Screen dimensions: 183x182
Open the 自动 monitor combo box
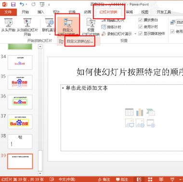180,22
